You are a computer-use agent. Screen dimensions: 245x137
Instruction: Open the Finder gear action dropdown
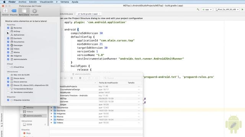(82, 78)
